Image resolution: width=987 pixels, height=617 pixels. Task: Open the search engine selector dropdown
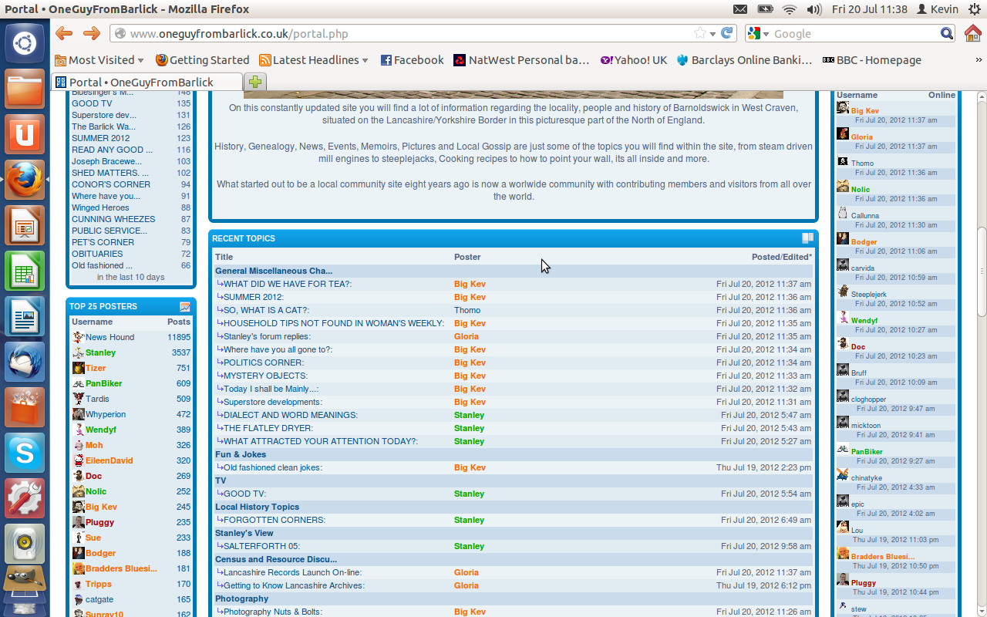[758, 33]
